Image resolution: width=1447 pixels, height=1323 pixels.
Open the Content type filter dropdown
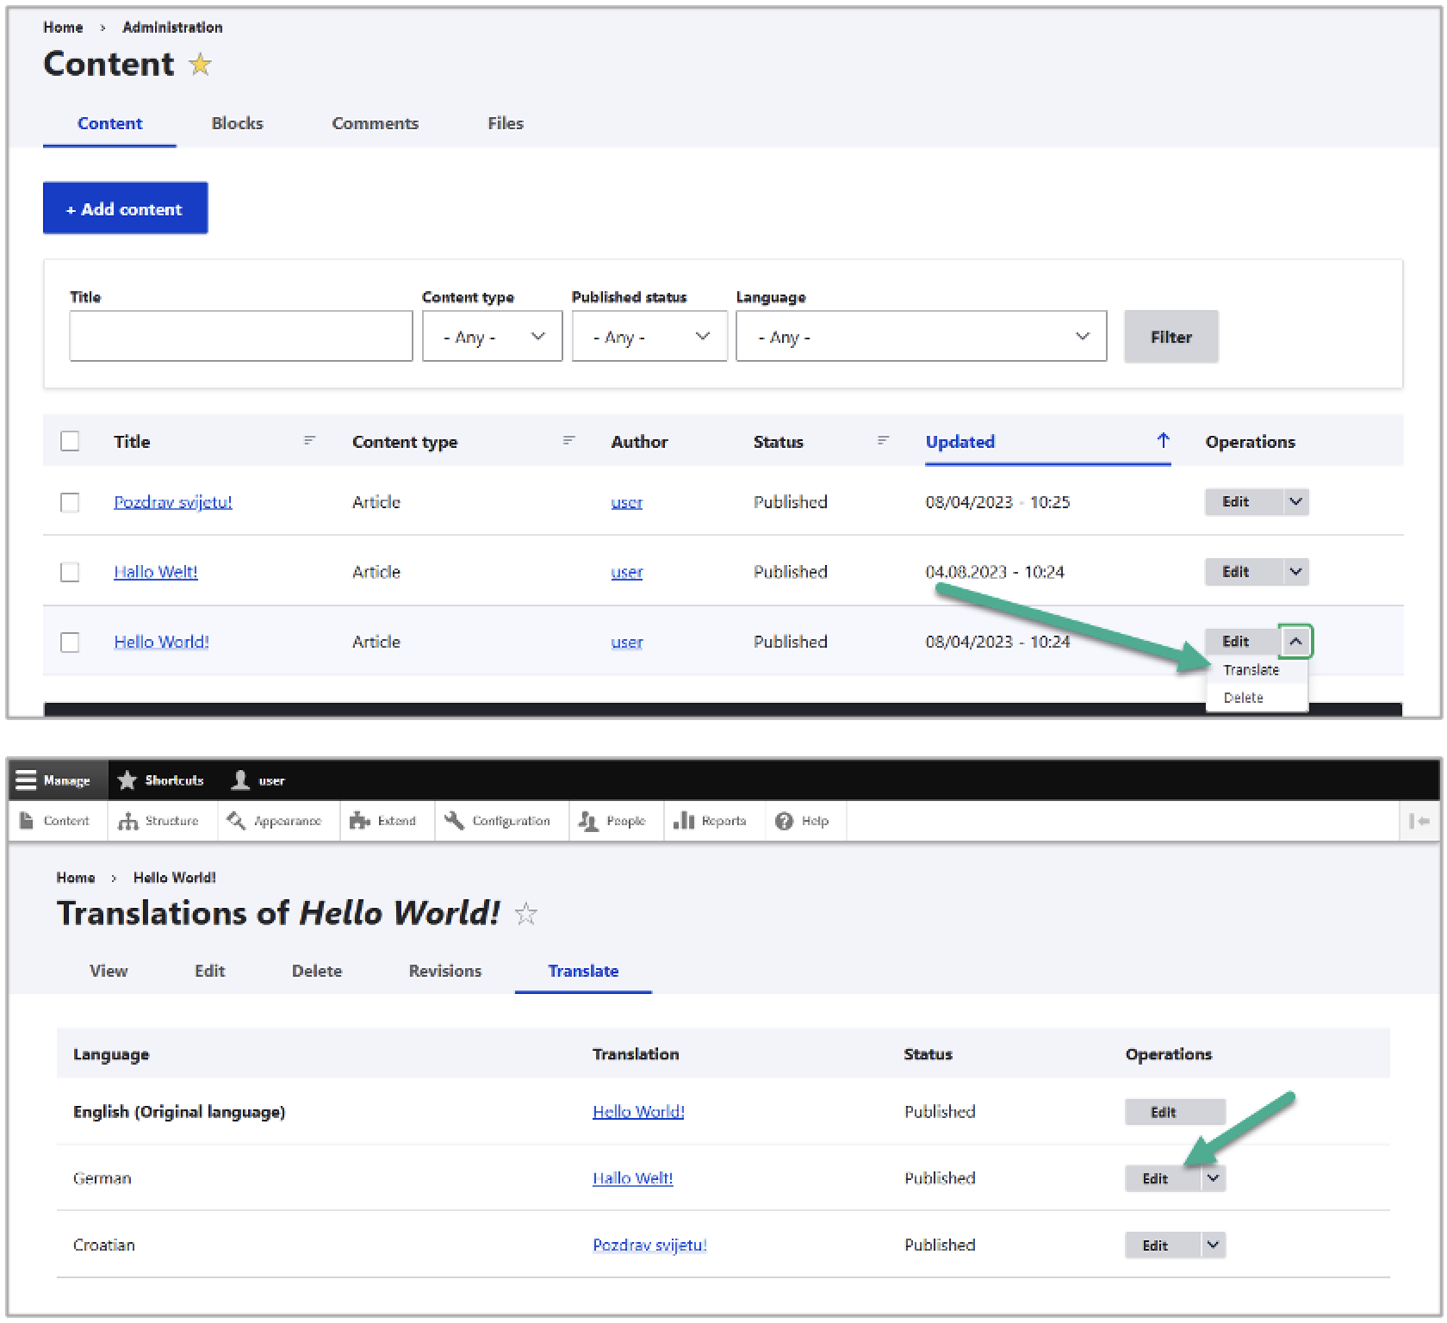(492, 336)
